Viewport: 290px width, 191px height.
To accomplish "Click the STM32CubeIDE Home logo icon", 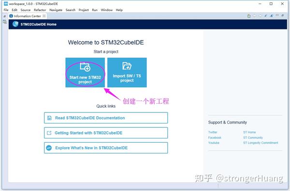I will (15, 24).
